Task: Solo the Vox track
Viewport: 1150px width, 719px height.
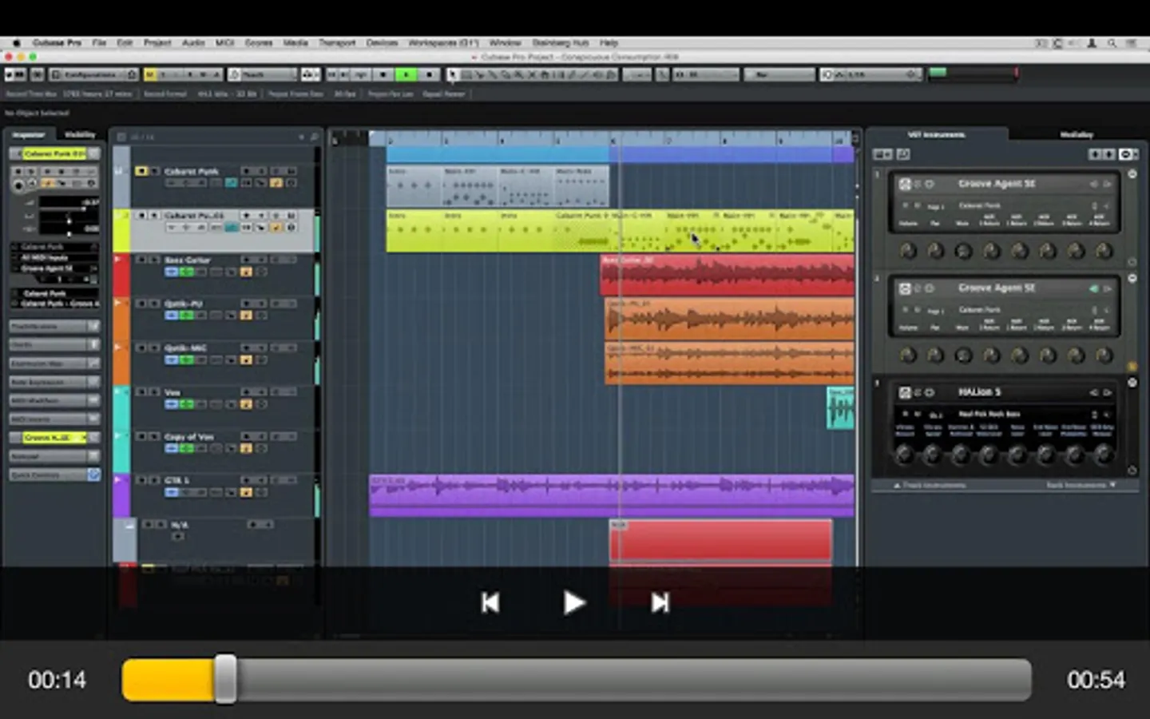Action: click(154, 392)
